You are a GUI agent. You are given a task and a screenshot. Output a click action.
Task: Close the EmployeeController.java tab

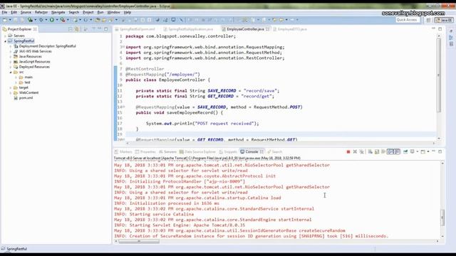tap(267, 29)
